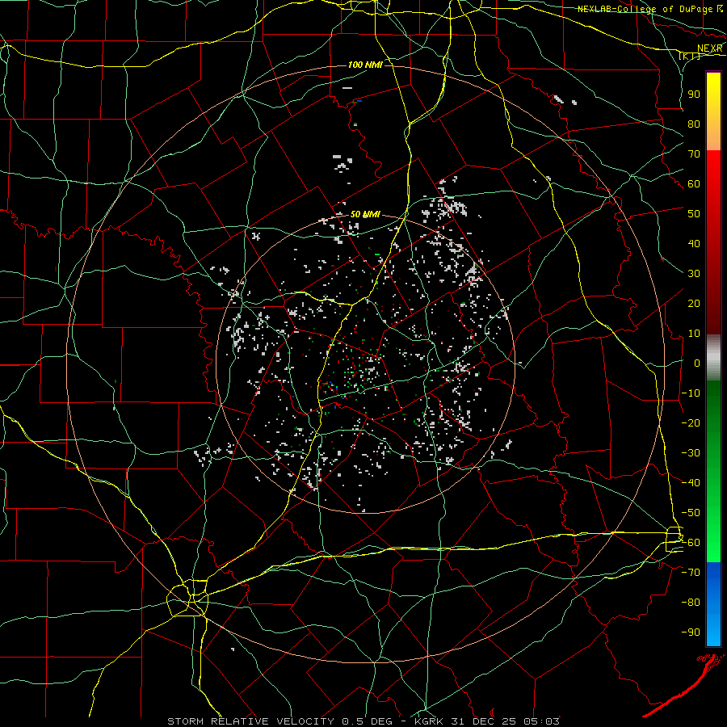This screenshot has width=727, height=727.
Task: Click the -80 value on the color scale
Action: pos(691,603)
